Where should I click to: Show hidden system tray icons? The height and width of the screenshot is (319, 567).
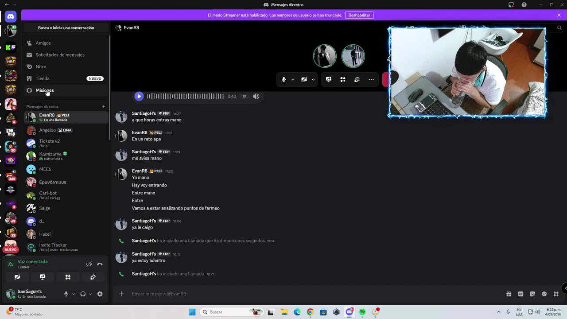pyautogui.click(x=499, y=312)
